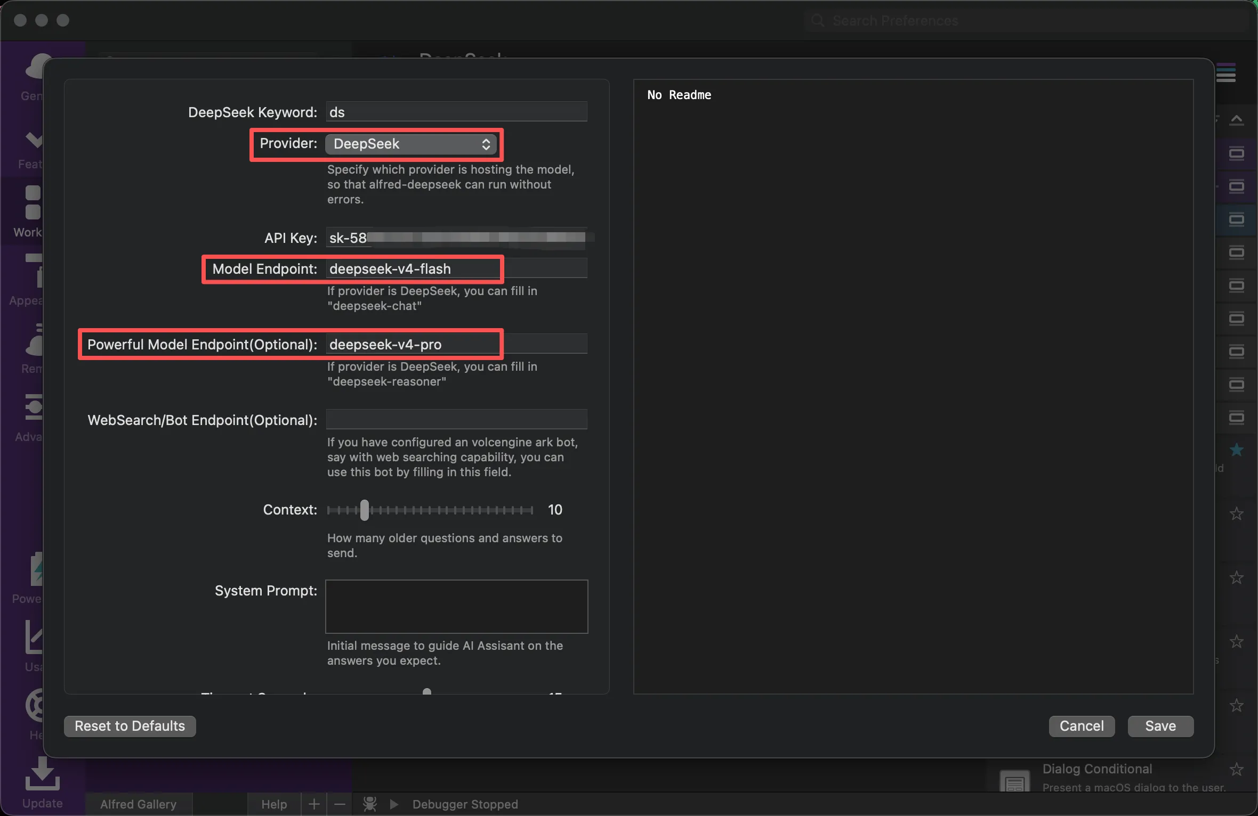Open the Alfred Gallery tab
This screenshot has height=816, width=1258.
coord(138,804)
